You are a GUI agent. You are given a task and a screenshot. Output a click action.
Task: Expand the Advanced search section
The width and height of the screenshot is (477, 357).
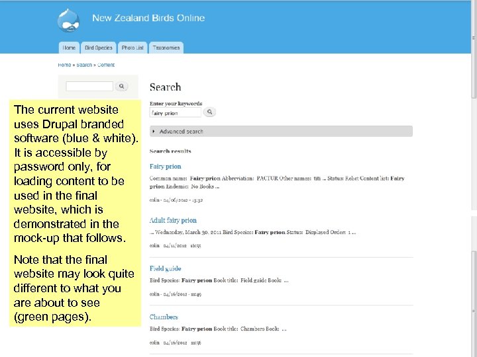(x=281, y=131)
